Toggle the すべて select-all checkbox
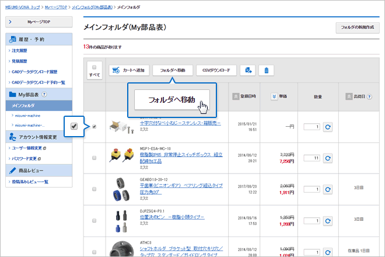The height and width of the screenshot is (257, 385). tap(94, 67)
